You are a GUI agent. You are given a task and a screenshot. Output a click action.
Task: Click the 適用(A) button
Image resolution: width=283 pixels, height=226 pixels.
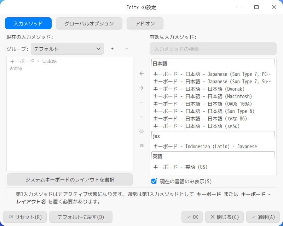coord(263,217)
